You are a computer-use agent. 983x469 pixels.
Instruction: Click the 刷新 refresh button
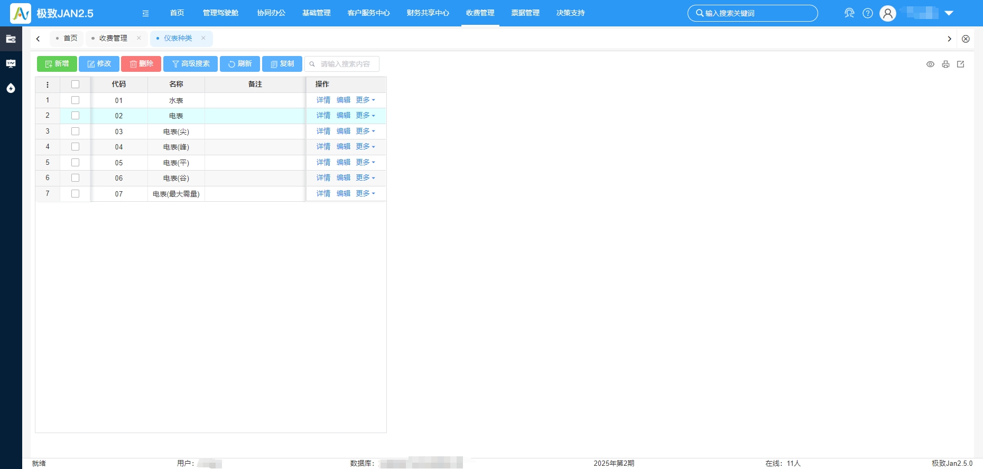(240, 64)
